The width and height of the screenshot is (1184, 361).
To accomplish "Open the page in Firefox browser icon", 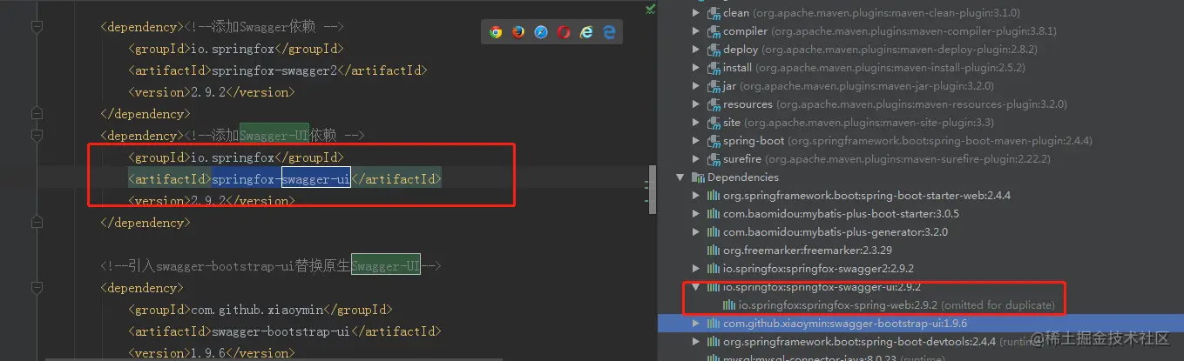I will pyautogui.click(x=518, y=32).
